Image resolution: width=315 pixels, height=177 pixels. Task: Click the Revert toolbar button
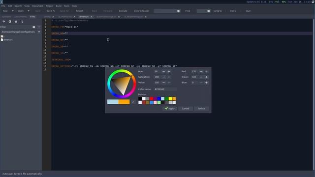pyautogui.click(x=79, y=11)
